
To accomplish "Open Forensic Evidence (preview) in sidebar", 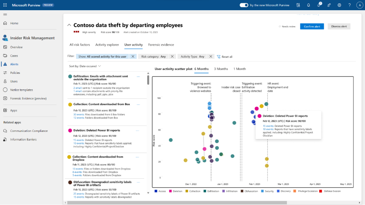I will click(28, 98).
